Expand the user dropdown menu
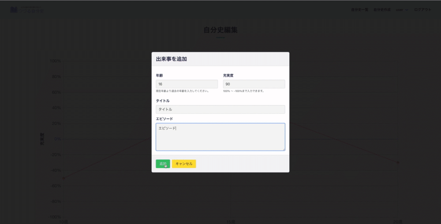The image size is (441, 224). coord(402,10)
